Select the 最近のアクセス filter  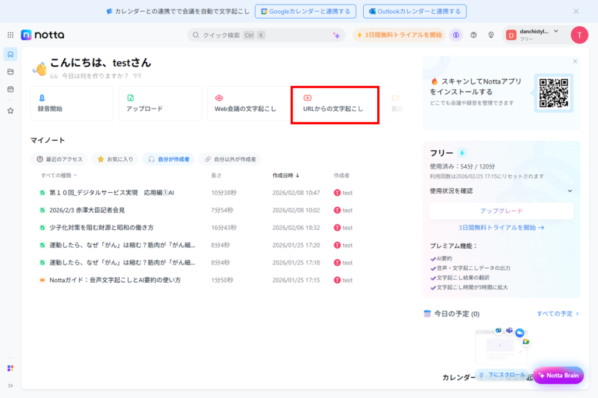[59, 159]
